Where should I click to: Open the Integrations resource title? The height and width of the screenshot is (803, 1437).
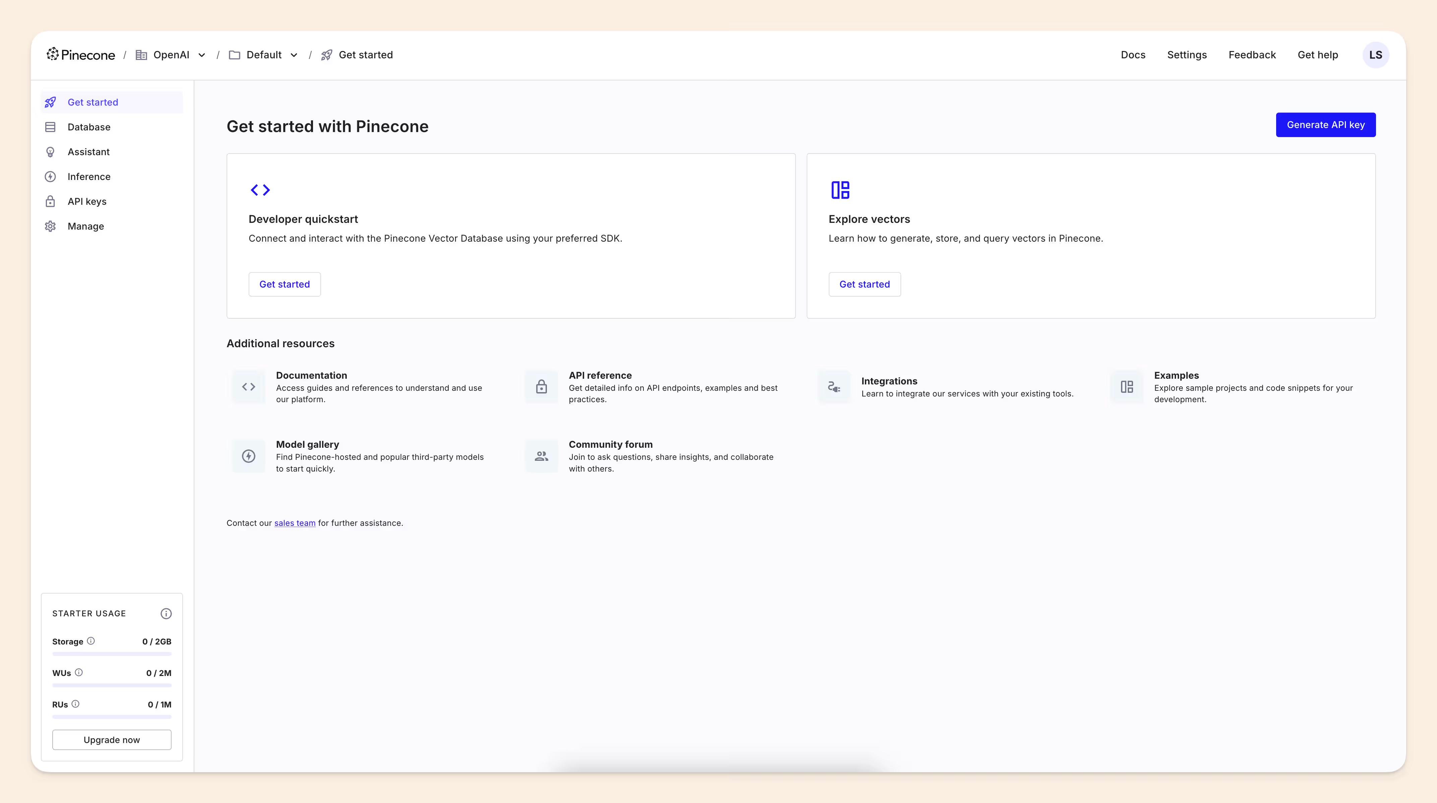point(889,381)
